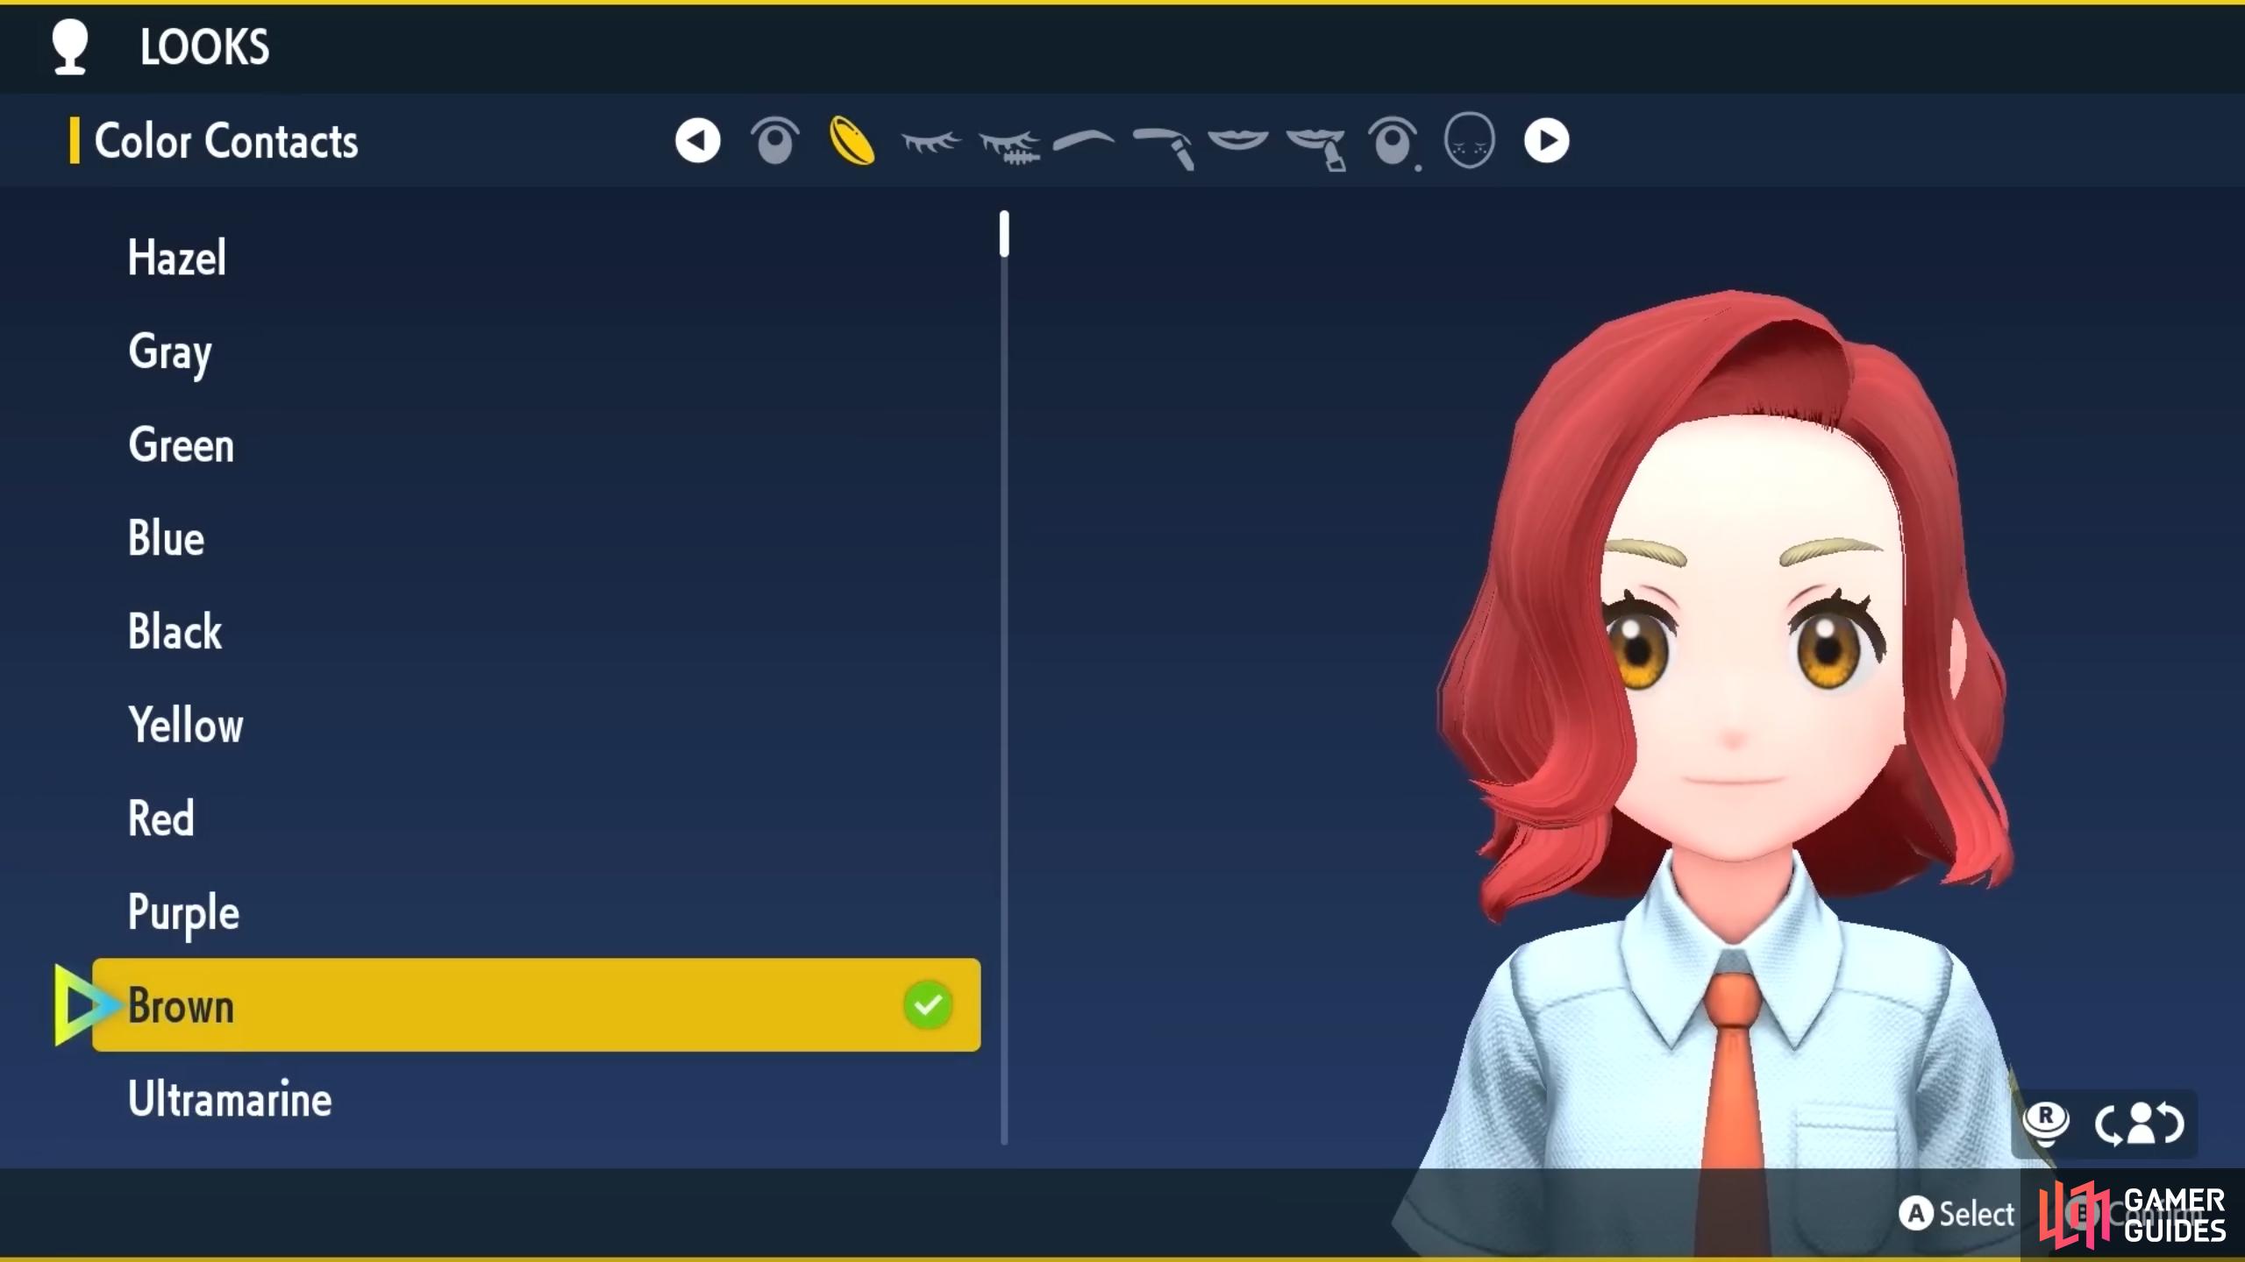This screenshot has height=1262, width=2245.
Task: Select the face/mask icon
Action: pyautogui.click(x=1470, y=142)
